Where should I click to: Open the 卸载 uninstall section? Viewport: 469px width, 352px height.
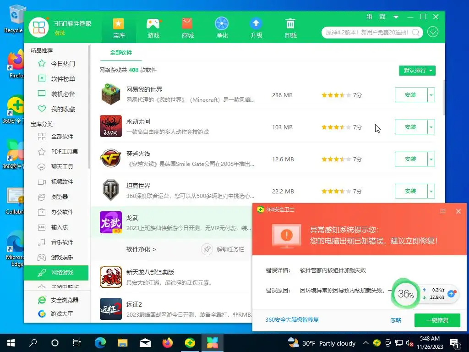pyautogui.click(x=290, y=28)
